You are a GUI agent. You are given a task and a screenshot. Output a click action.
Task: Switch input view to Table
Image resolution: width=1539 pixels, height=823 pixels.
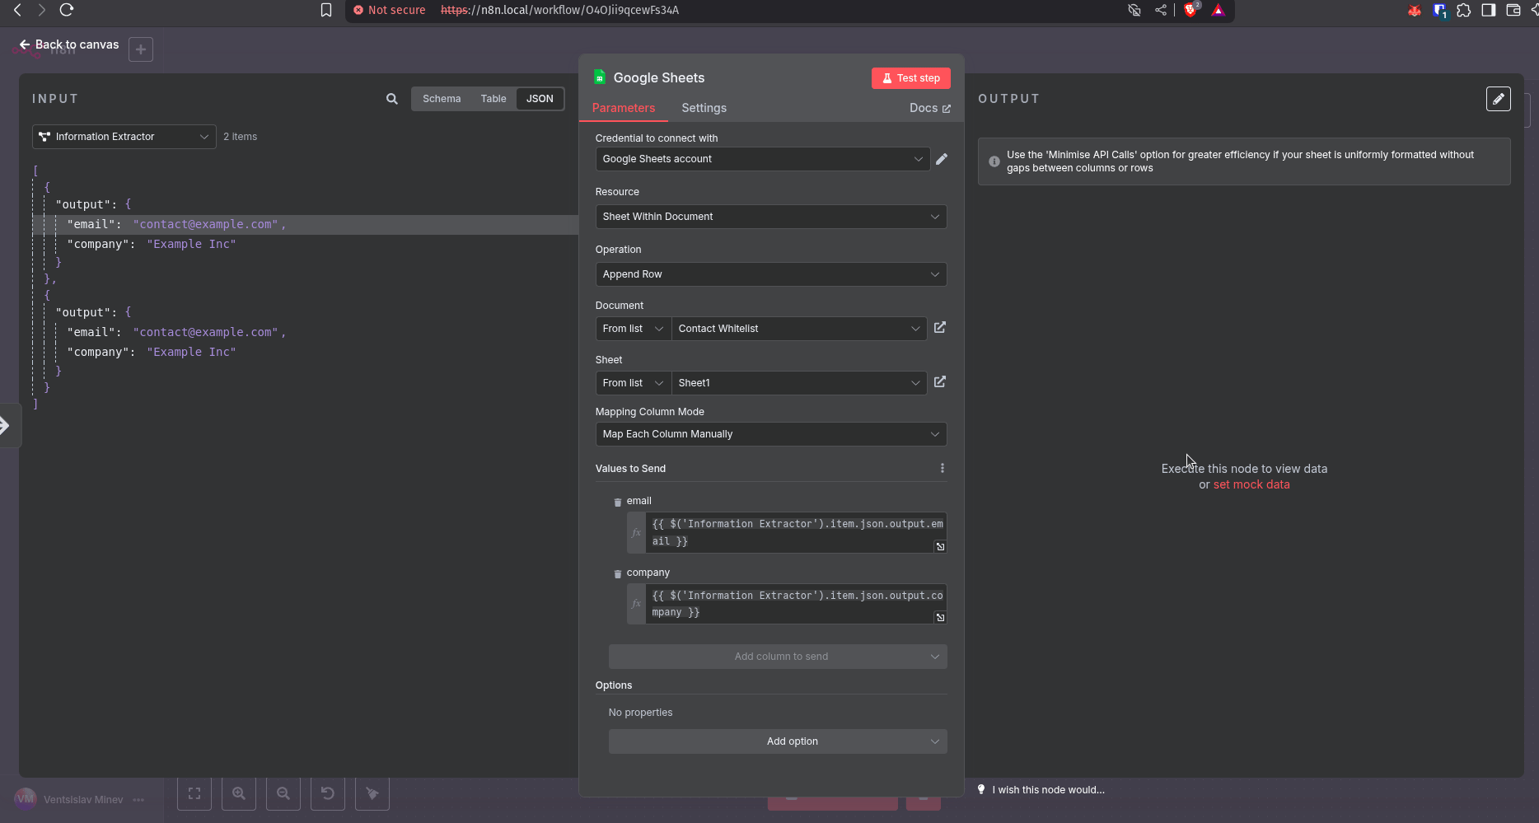494,99
